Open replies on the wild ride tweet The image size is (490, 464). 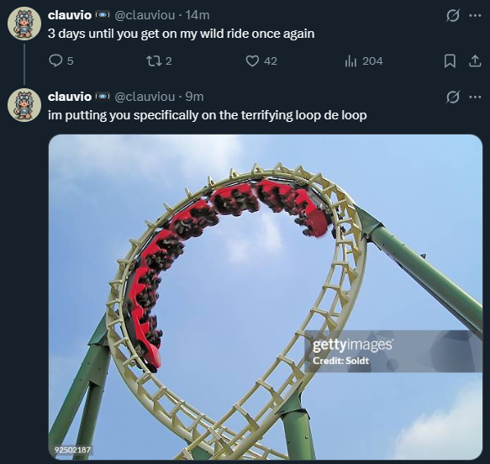[x=61, y=61]
